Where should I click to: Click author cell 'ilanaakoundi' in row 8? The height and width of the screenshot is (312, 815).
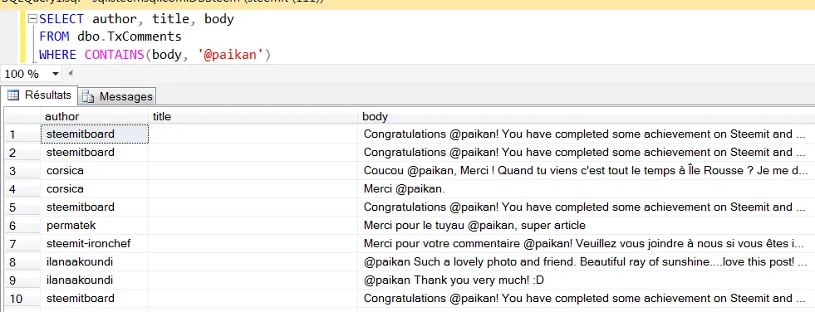coord(95,261)
